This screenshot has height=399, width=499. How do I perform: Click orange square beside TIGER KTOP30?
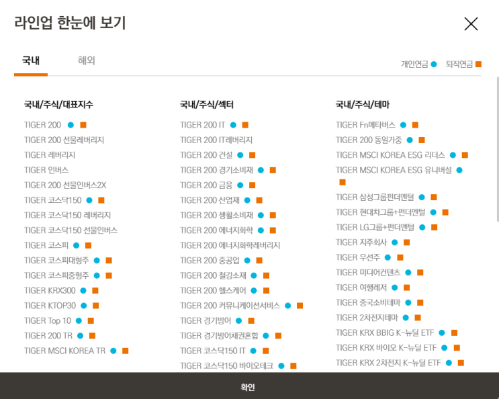pyautogui.click(x=96, y=306)
